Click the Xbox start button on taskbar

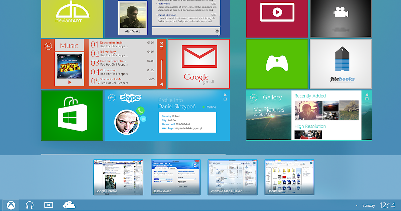coord(11,205)
